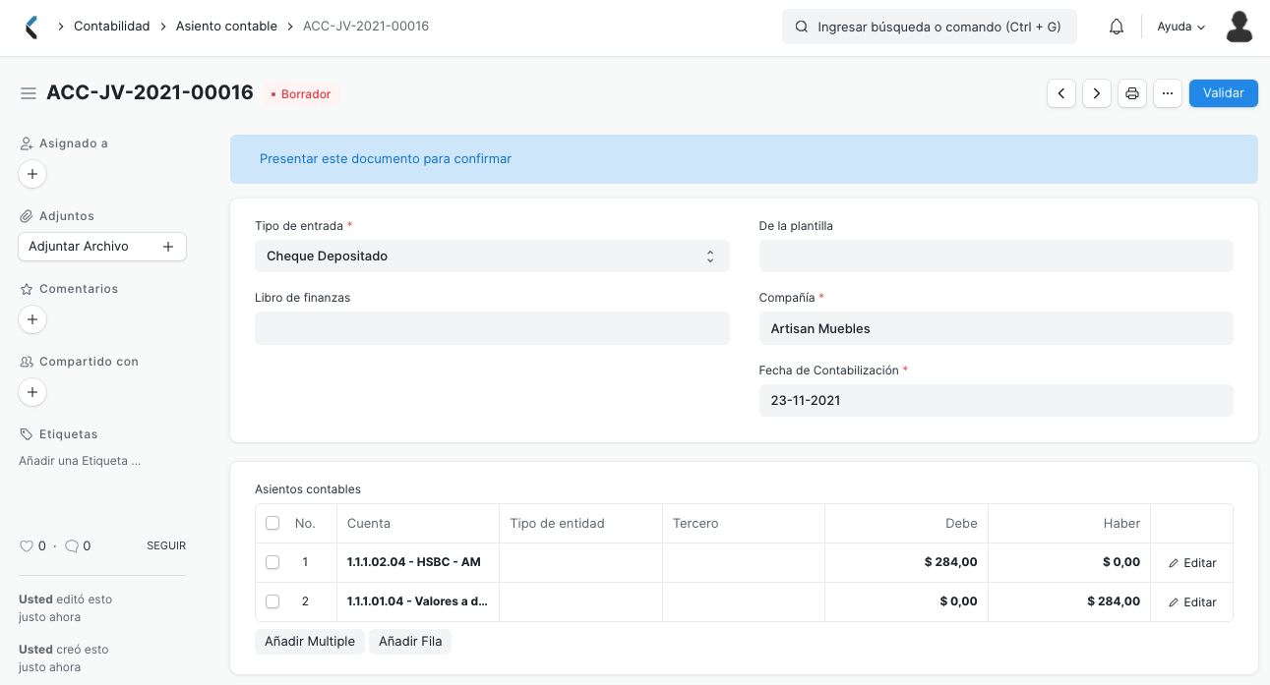Viewport: 1270px width, 685px height.
Task: Click row 1 Debe value $ 284,00
Action: (950, 562)
